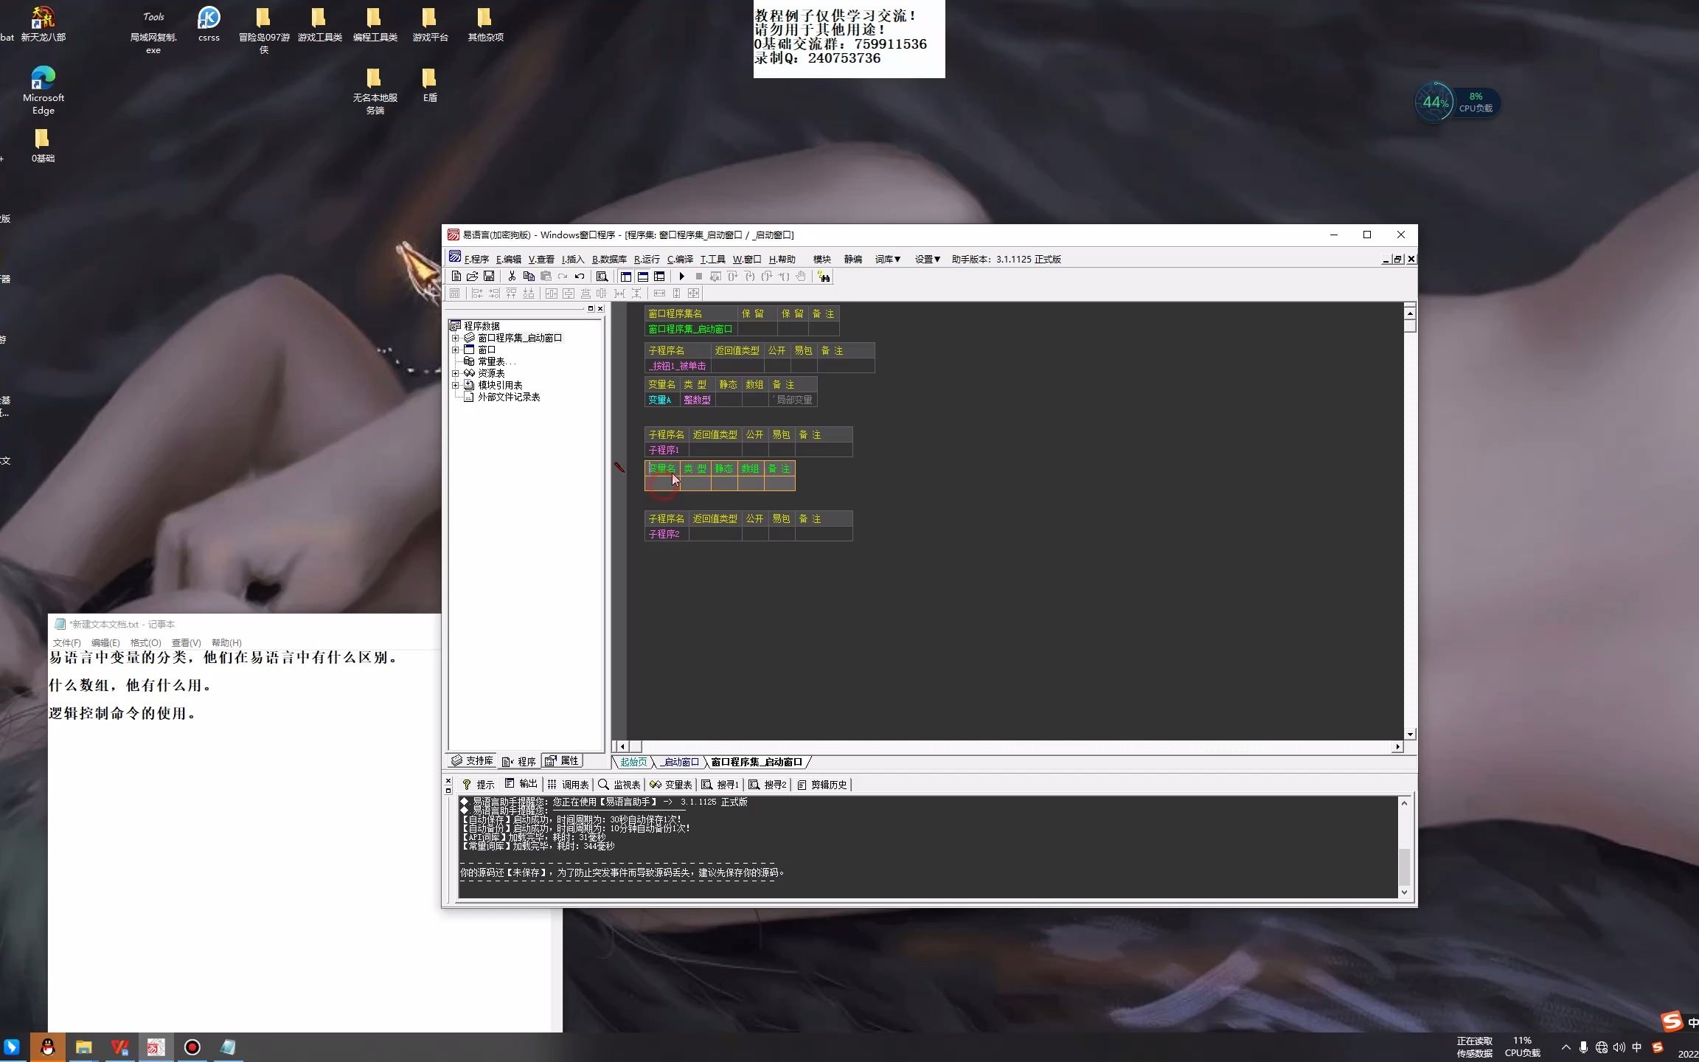1699x1062 pixels.
Task: Open the find tool with the magnifier icon
Action: pos(602,277)
